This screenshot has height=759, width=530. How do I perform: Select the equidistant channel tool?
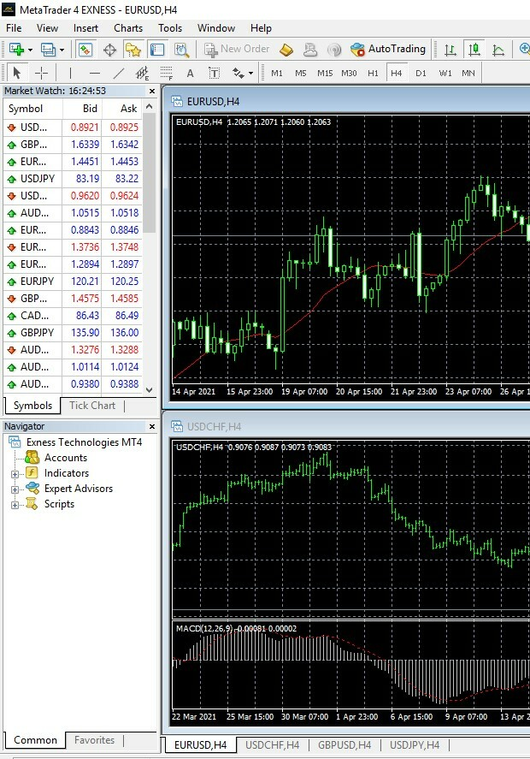point(142,73)
